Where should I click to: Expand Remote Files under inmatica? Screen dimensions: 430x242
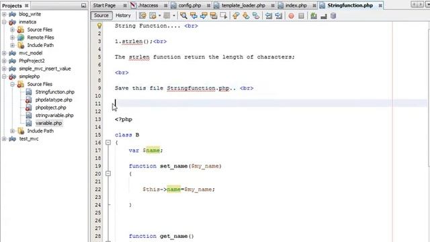click(12, 38)
